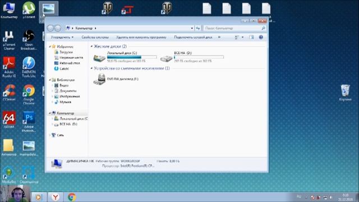Open the Корзина recycle bin
The height and width of the screenshot is (202, 359).
pyautogui.click(x=345, y=93)
